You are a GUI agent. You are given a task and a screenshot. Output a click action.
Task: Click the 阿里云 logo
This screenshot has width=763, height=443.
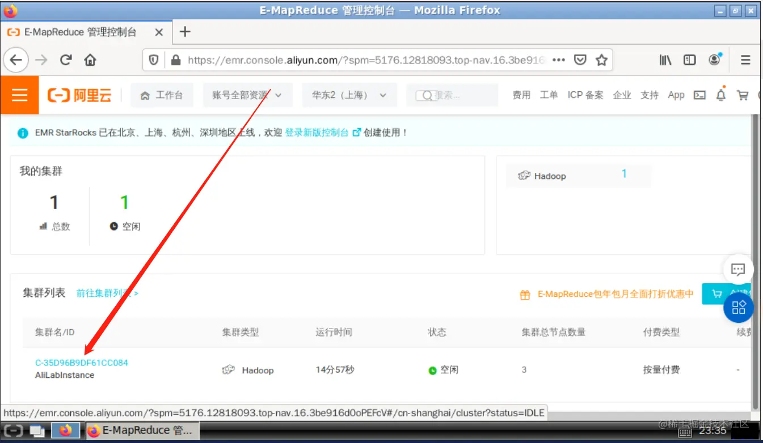click(x=79, y=95)
